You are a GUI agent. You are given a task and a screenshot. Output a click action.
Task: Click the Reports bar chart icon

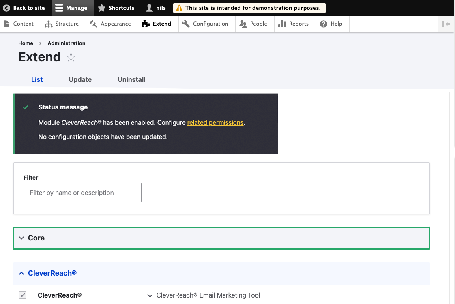[282, 24]
